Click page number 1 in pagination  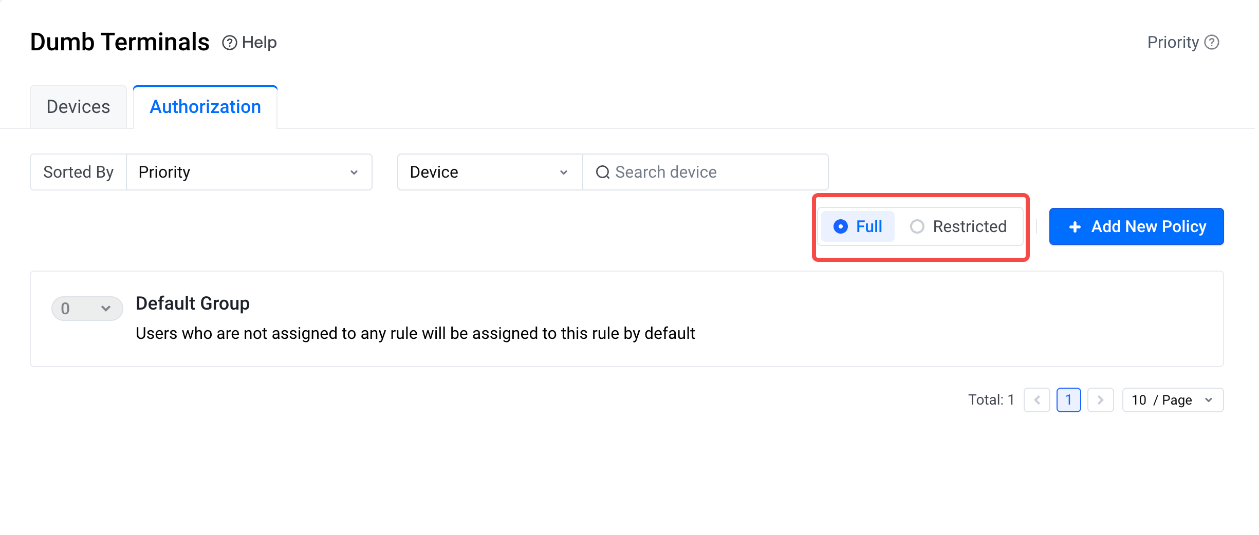point(1068,400)
